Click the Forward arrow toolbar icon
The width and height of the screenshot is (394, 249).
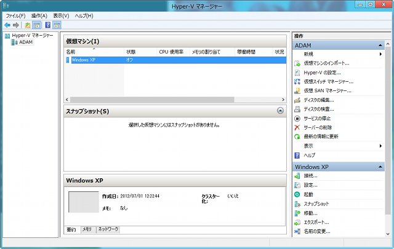16,25
